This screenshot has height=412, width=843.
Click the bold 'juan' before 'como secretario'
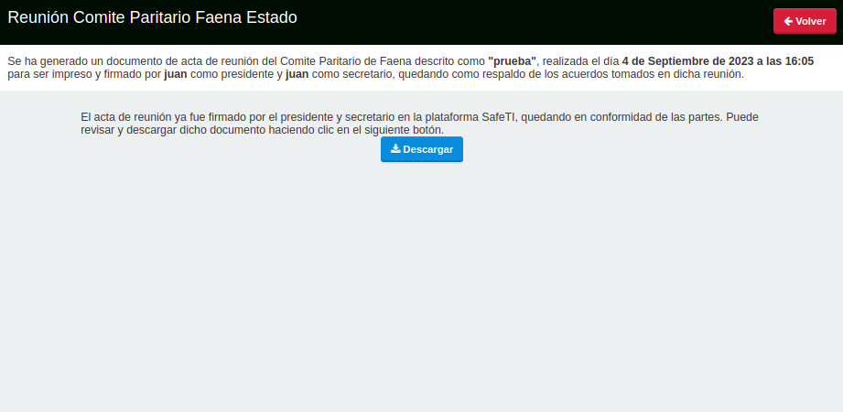click(x=297, y=74)
